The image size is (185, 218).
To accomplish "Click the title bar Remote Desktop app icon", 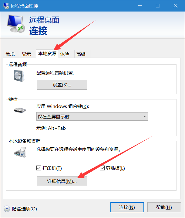I will click(x=6, y=6).
